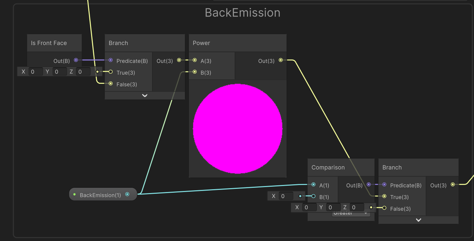Screen dimensions: 474x241
Task: Click the Out(3) output port on right Branch
Action: pos(453,185)
